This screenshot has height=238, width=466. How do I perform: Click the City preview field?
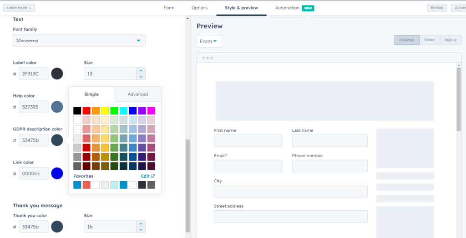pos(291,191)
